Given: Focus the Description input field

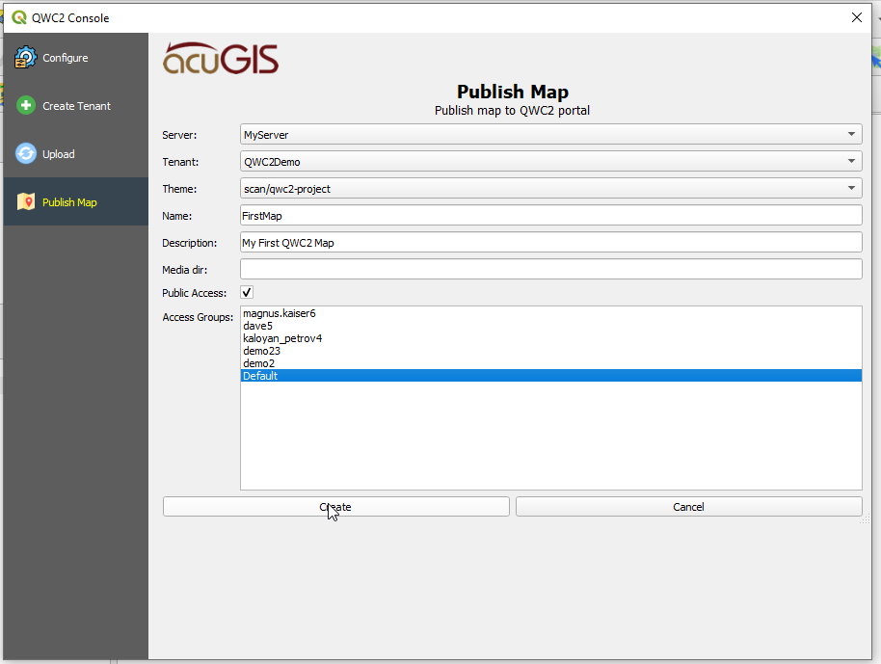Looking at the screenshot, I should tap(550, 243).
